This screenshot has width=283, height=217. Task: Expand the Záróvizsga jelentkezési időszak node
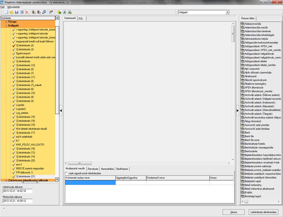6,180
